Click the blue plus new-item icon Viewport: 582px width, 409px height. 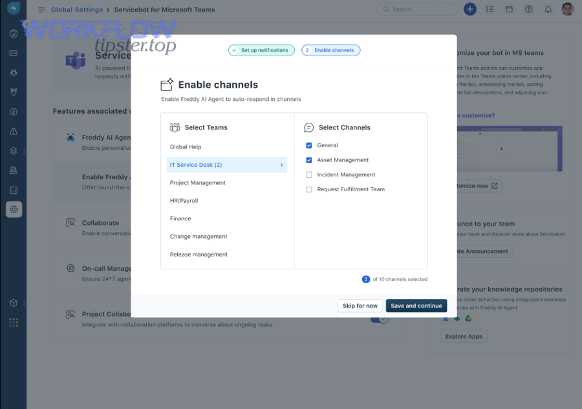470,9
